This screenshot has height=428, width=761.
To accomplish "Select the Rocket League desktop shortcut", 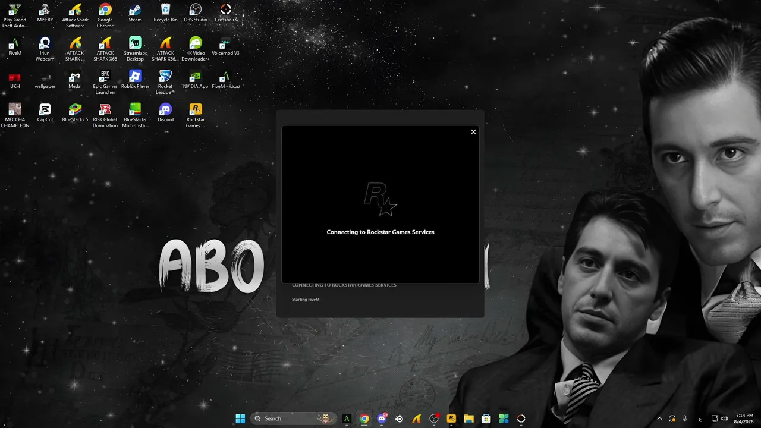I will click(165, 83).
